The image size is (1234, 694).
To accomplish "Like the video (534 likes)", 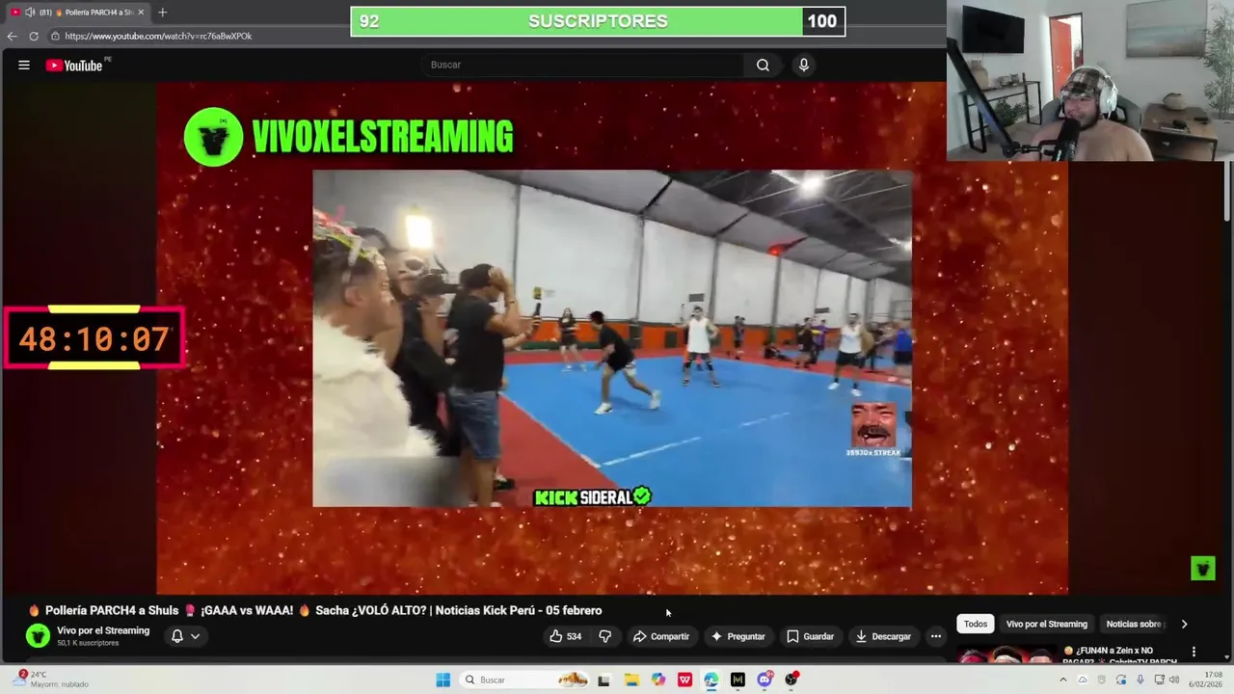I will [565, 636].
